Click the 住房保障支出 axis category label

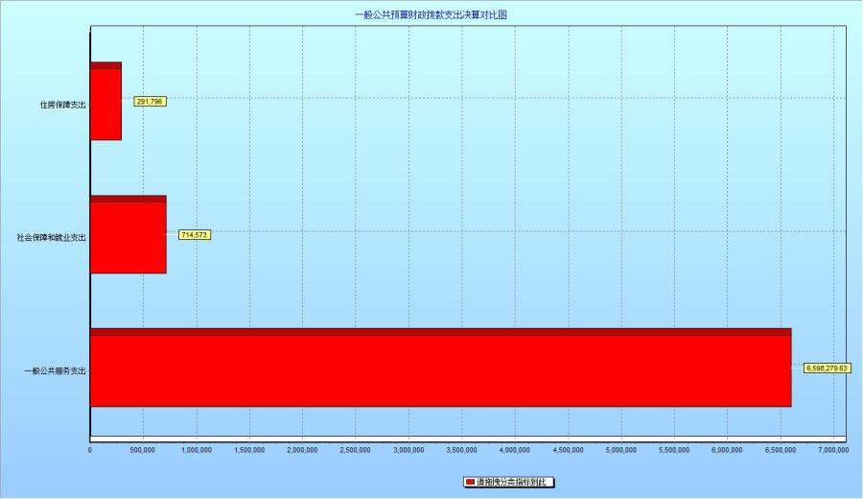pyautogui.click(x=63, y=105)
